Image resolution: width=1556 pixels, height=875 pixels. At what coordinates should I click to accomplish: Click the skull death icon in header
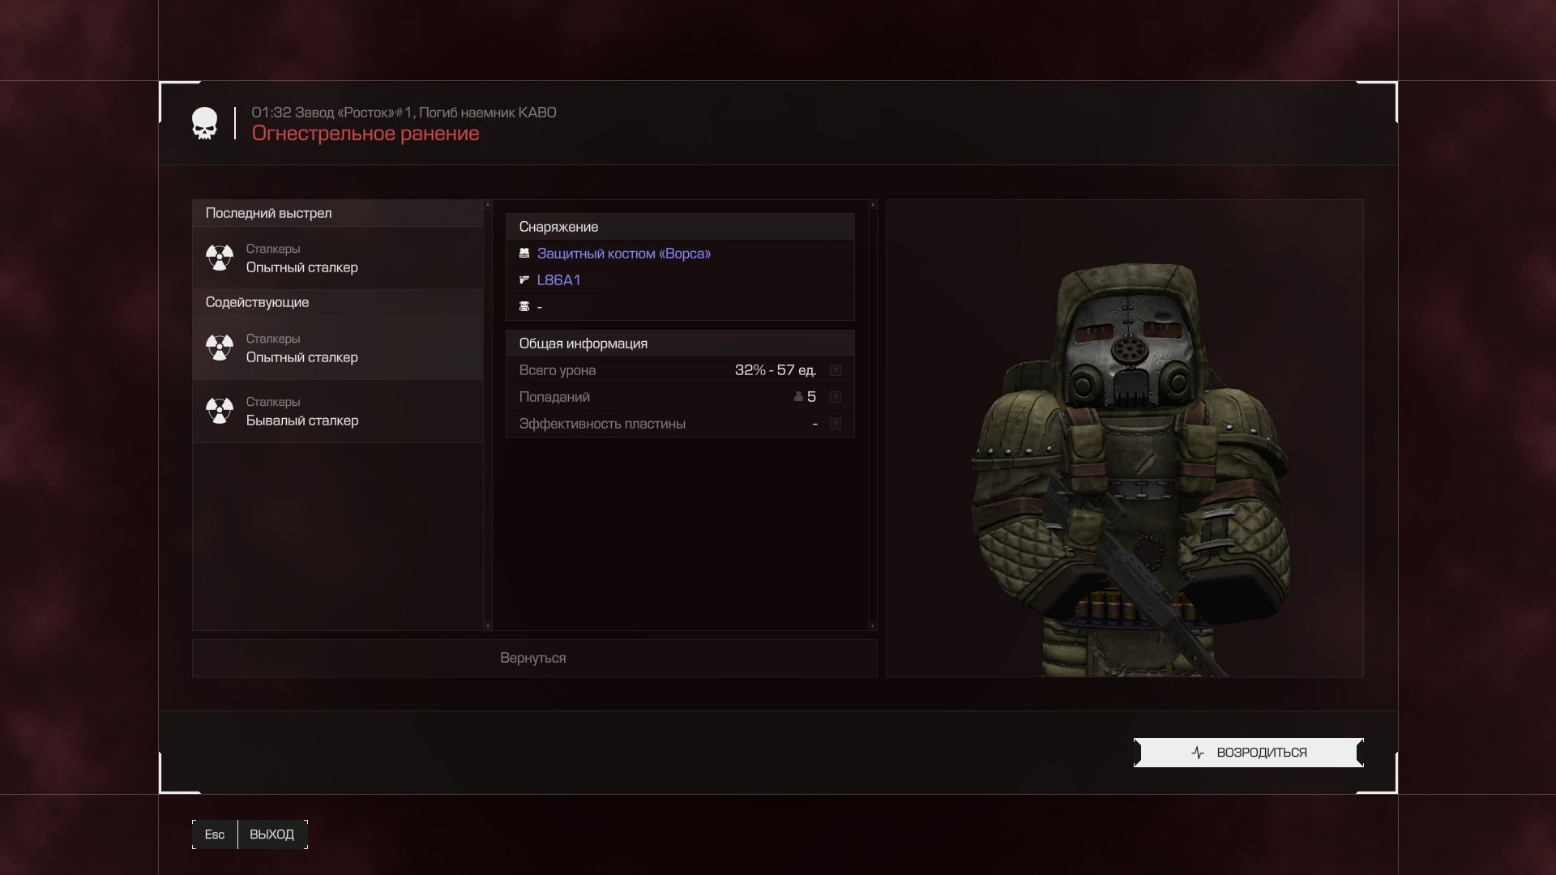tap(204, 123)
